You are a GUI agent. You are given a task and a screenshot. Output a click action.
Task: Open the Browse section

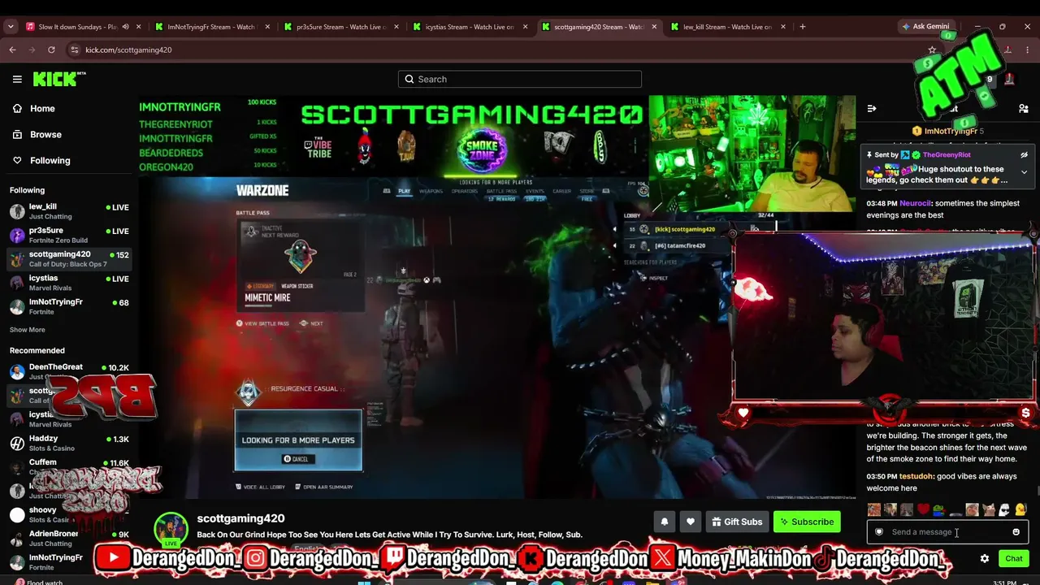point(45,134)
